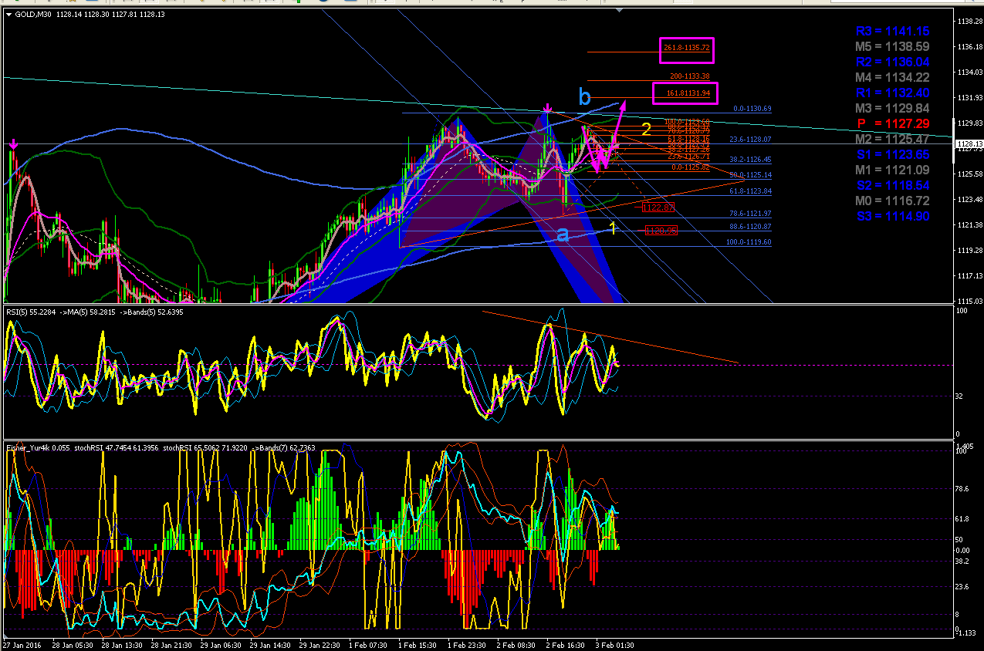Select the 100.0-1119.60 retracement label
Viewport: 984px width, 651px height.
click(x=749, y=242)
